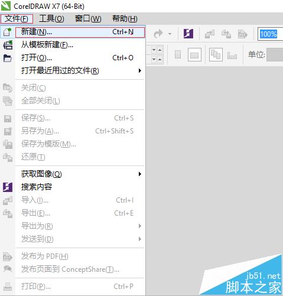Select portrait page orientation icon

[178, 54]
